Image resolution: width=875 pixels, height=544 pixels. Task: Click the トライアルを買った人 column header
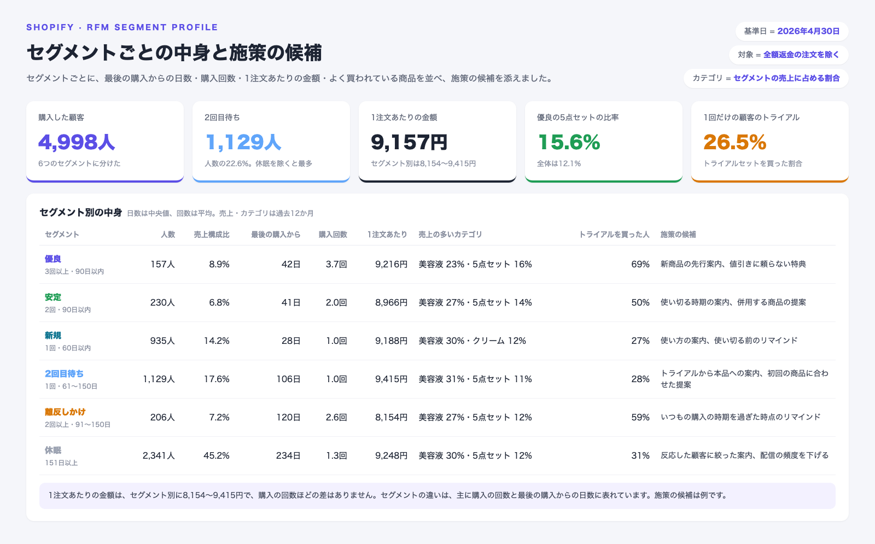coord(614,235)
